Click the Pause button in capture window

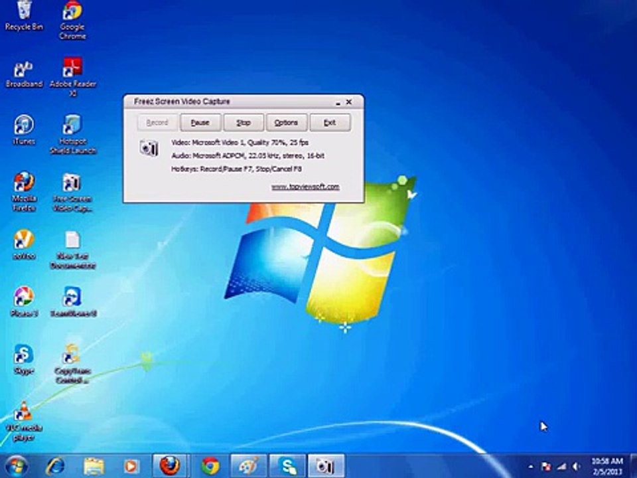(200, 122)
